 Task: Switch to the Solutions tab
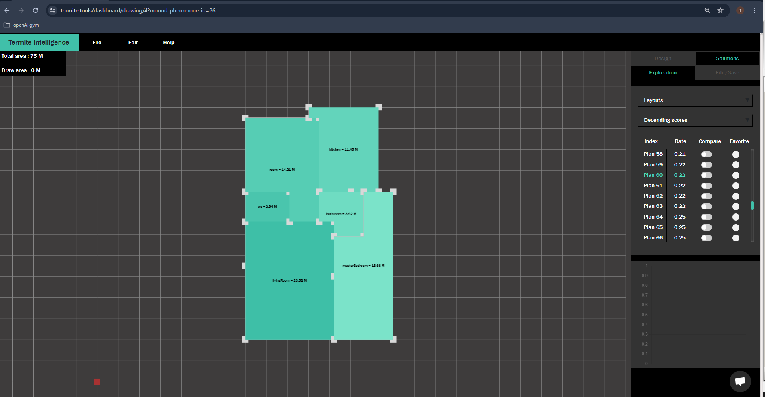(727, 59)
